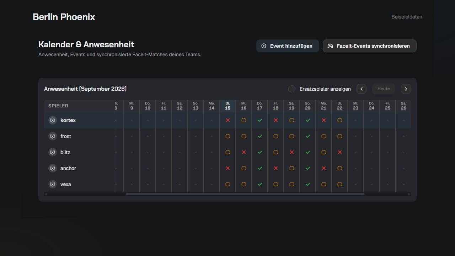455x256 pixels.
Task: Click frost's comment bubble on Di. 15
Action: pyautogui.click(x=227, y=136)
